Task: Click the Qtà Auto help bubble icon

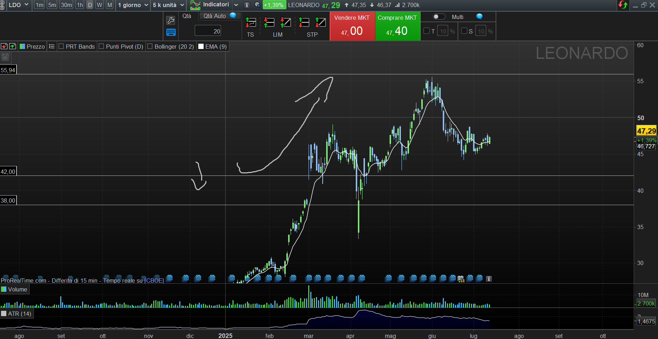Action: point(233,16)
